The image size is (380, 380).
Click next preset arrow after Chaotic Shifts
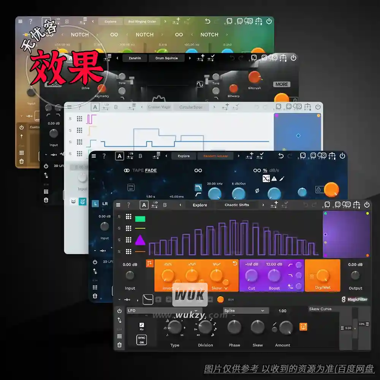click(x=263, y=205)
